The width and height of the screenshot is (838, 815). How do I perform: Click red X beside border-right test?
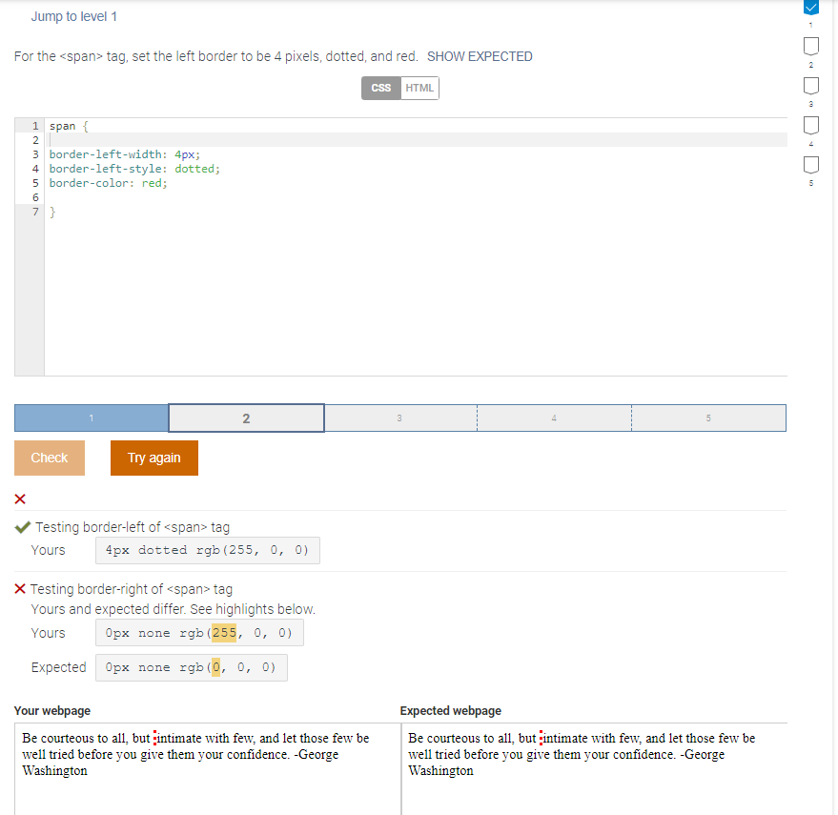(x=20, y=589)
